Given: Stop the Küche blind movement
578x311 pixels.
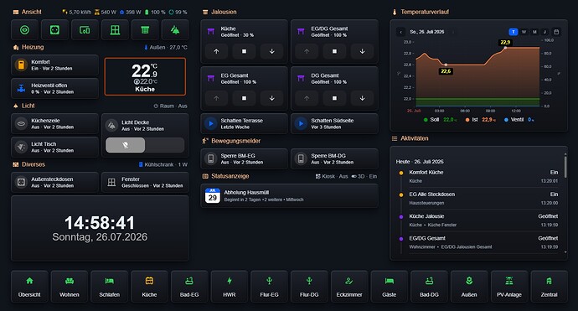Looking at the screenshot, I should [244, 51].
